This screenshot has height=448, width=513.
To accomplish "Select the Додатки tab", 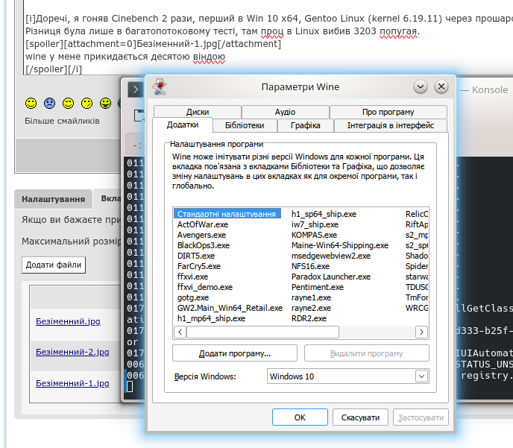I will point(183,125).
